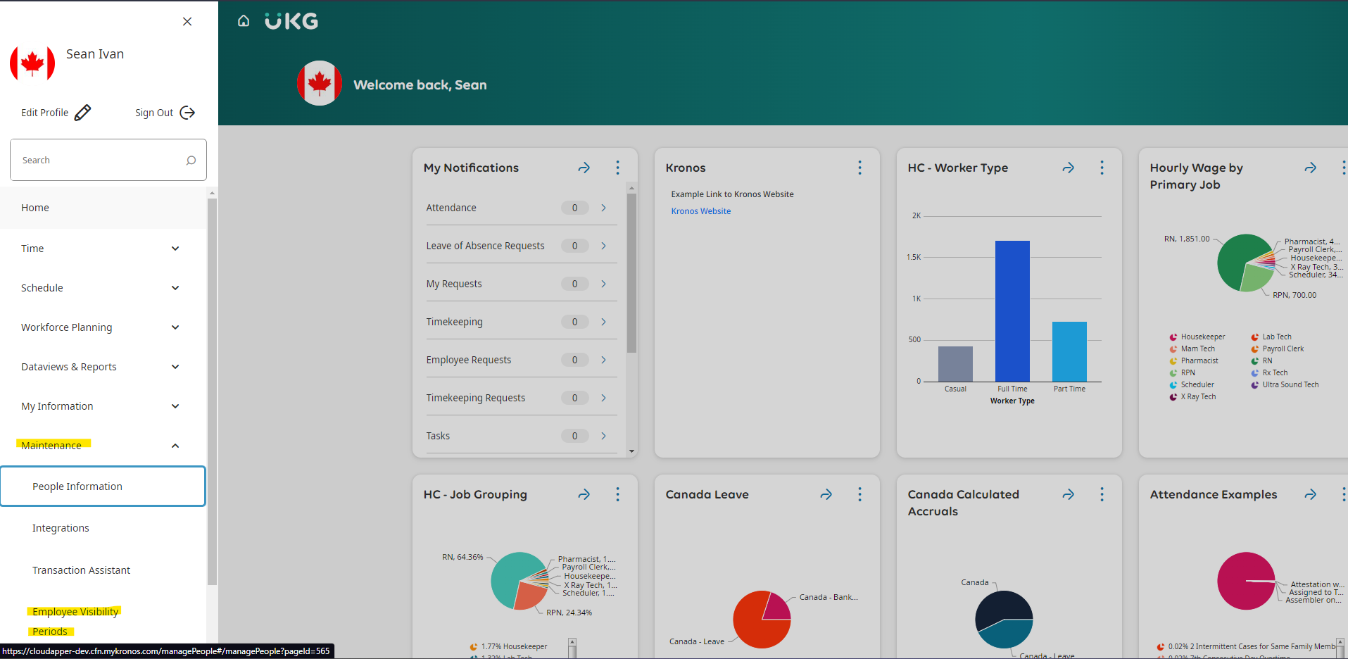Select People Information menu item
Screen dimensions: 1348x659
(77, 487)
